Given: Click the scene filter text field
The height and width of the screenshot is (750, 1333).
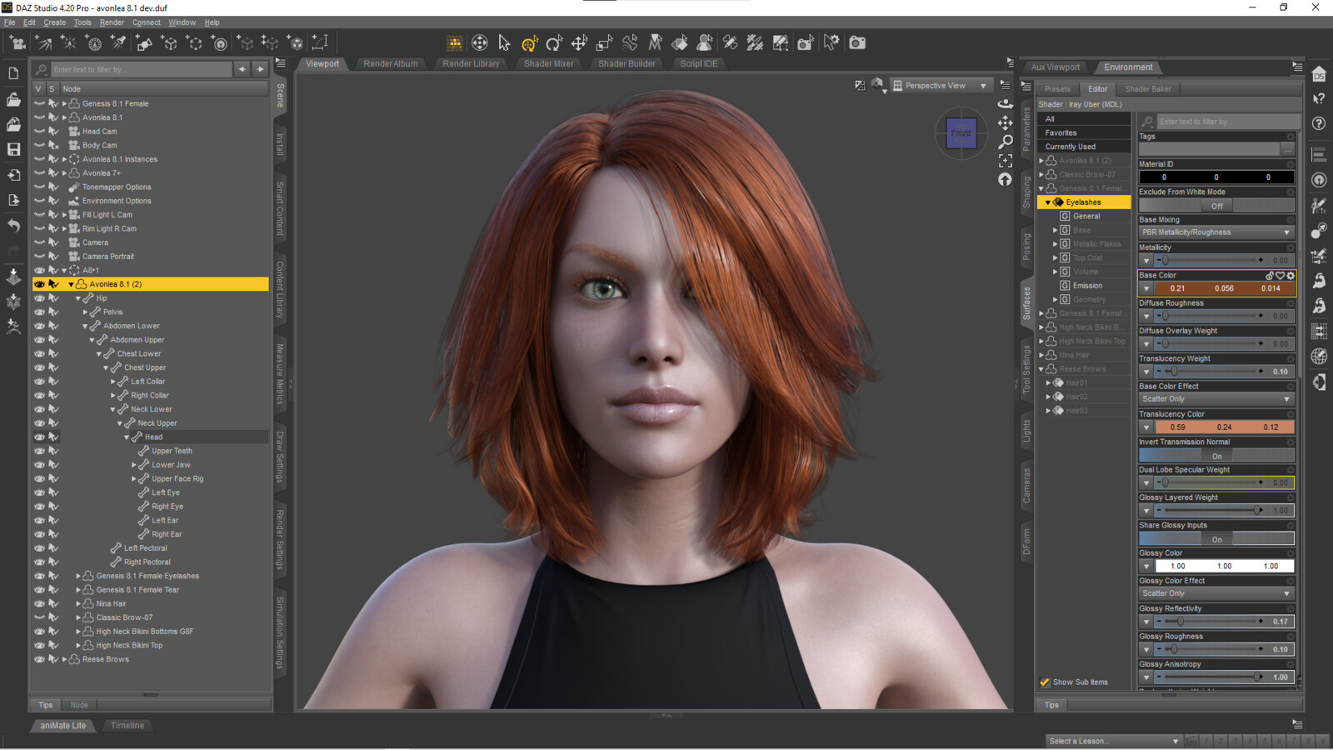Looking at the screenshot, I should [x=140, y=69].
